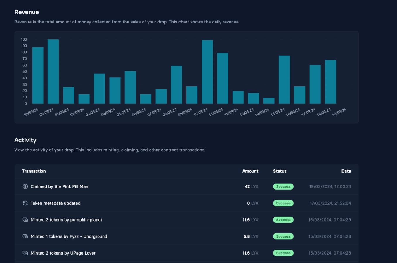
Task: Select the revenue bar for 14/03/24
Action: point(269,101)
